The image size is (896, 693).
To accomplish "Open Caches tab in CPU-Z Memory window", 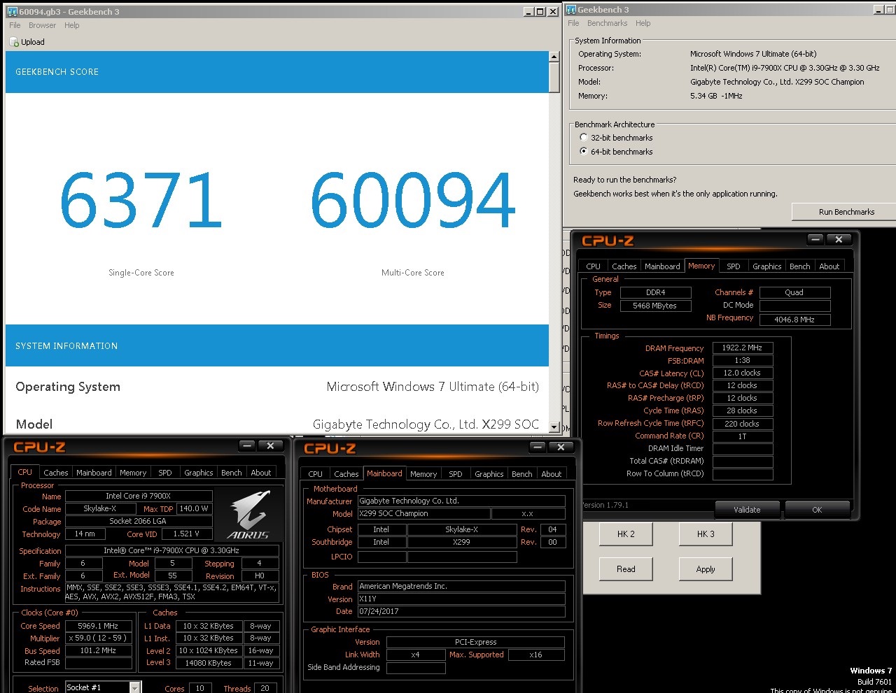I will (624, 266).
